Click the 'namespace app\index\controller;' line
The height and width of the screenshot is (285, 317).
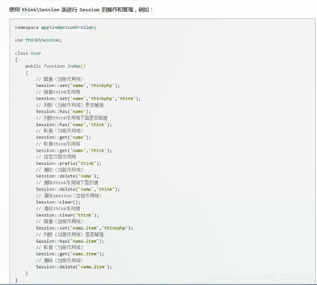coord(55,27)
